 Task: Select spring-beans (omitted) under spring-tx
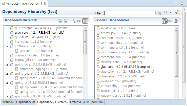click(x=51, y=87)
